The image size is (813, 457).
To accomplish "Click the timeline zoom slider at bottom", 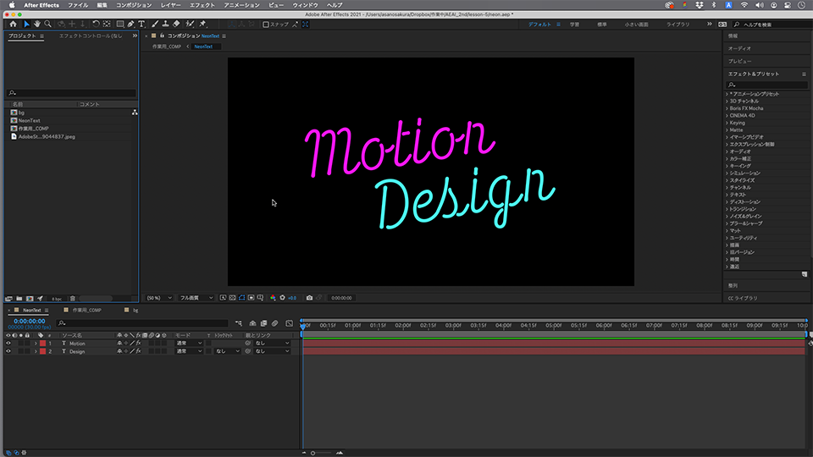I will pos(322,453).
